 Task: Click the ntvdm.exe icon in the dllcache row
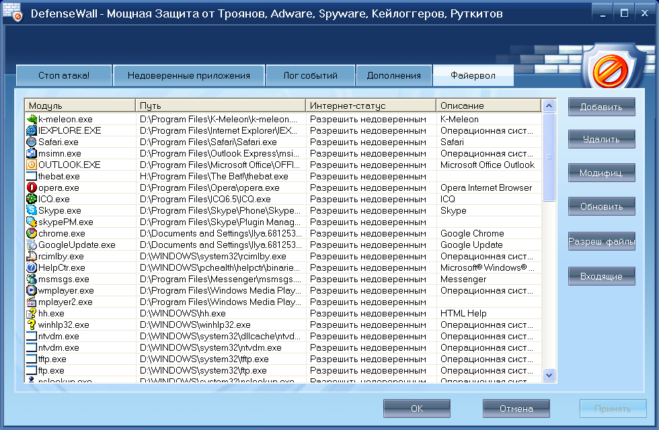[32, 336]
